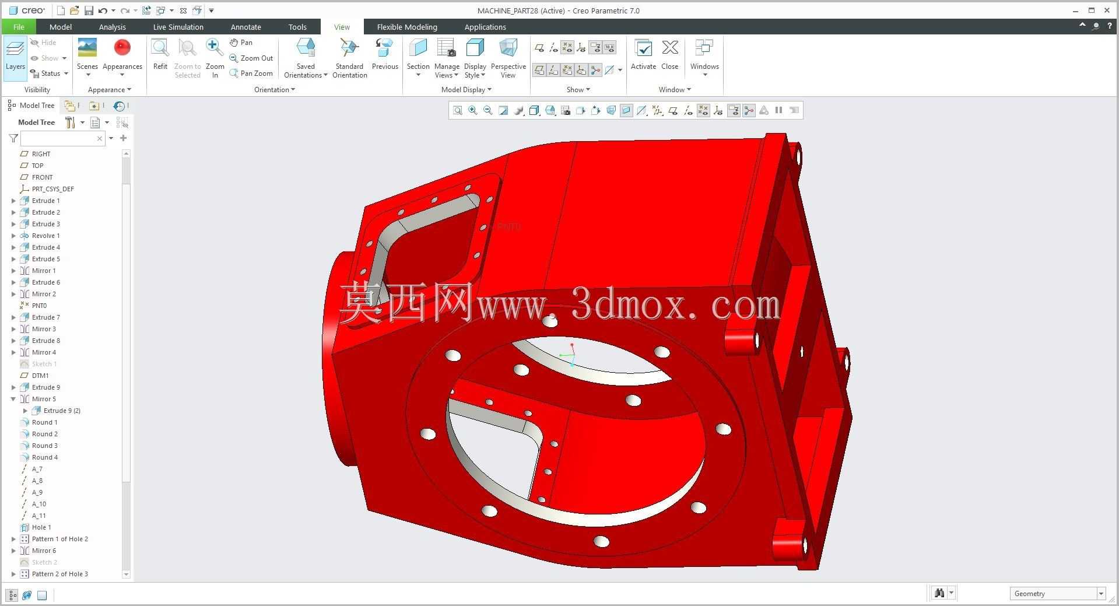Open the File menu
The image size is (1119, 606).
click(x=19, y=27)
